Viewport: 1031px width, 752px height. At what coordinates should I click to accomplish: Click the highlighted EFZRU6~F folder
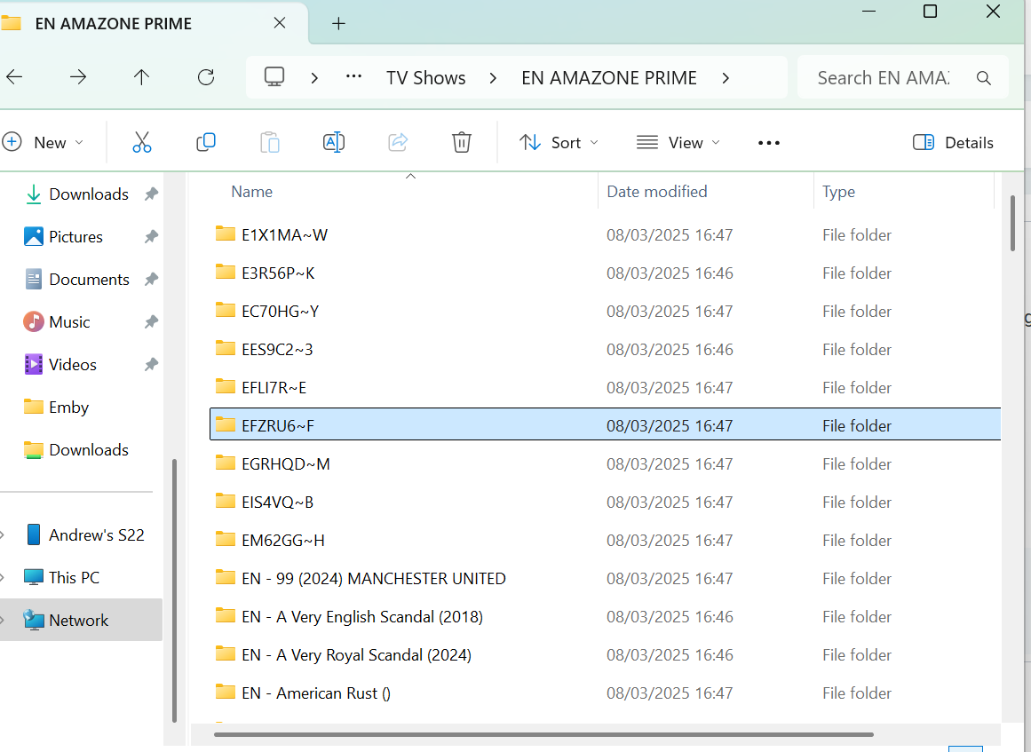coord(605,425)
